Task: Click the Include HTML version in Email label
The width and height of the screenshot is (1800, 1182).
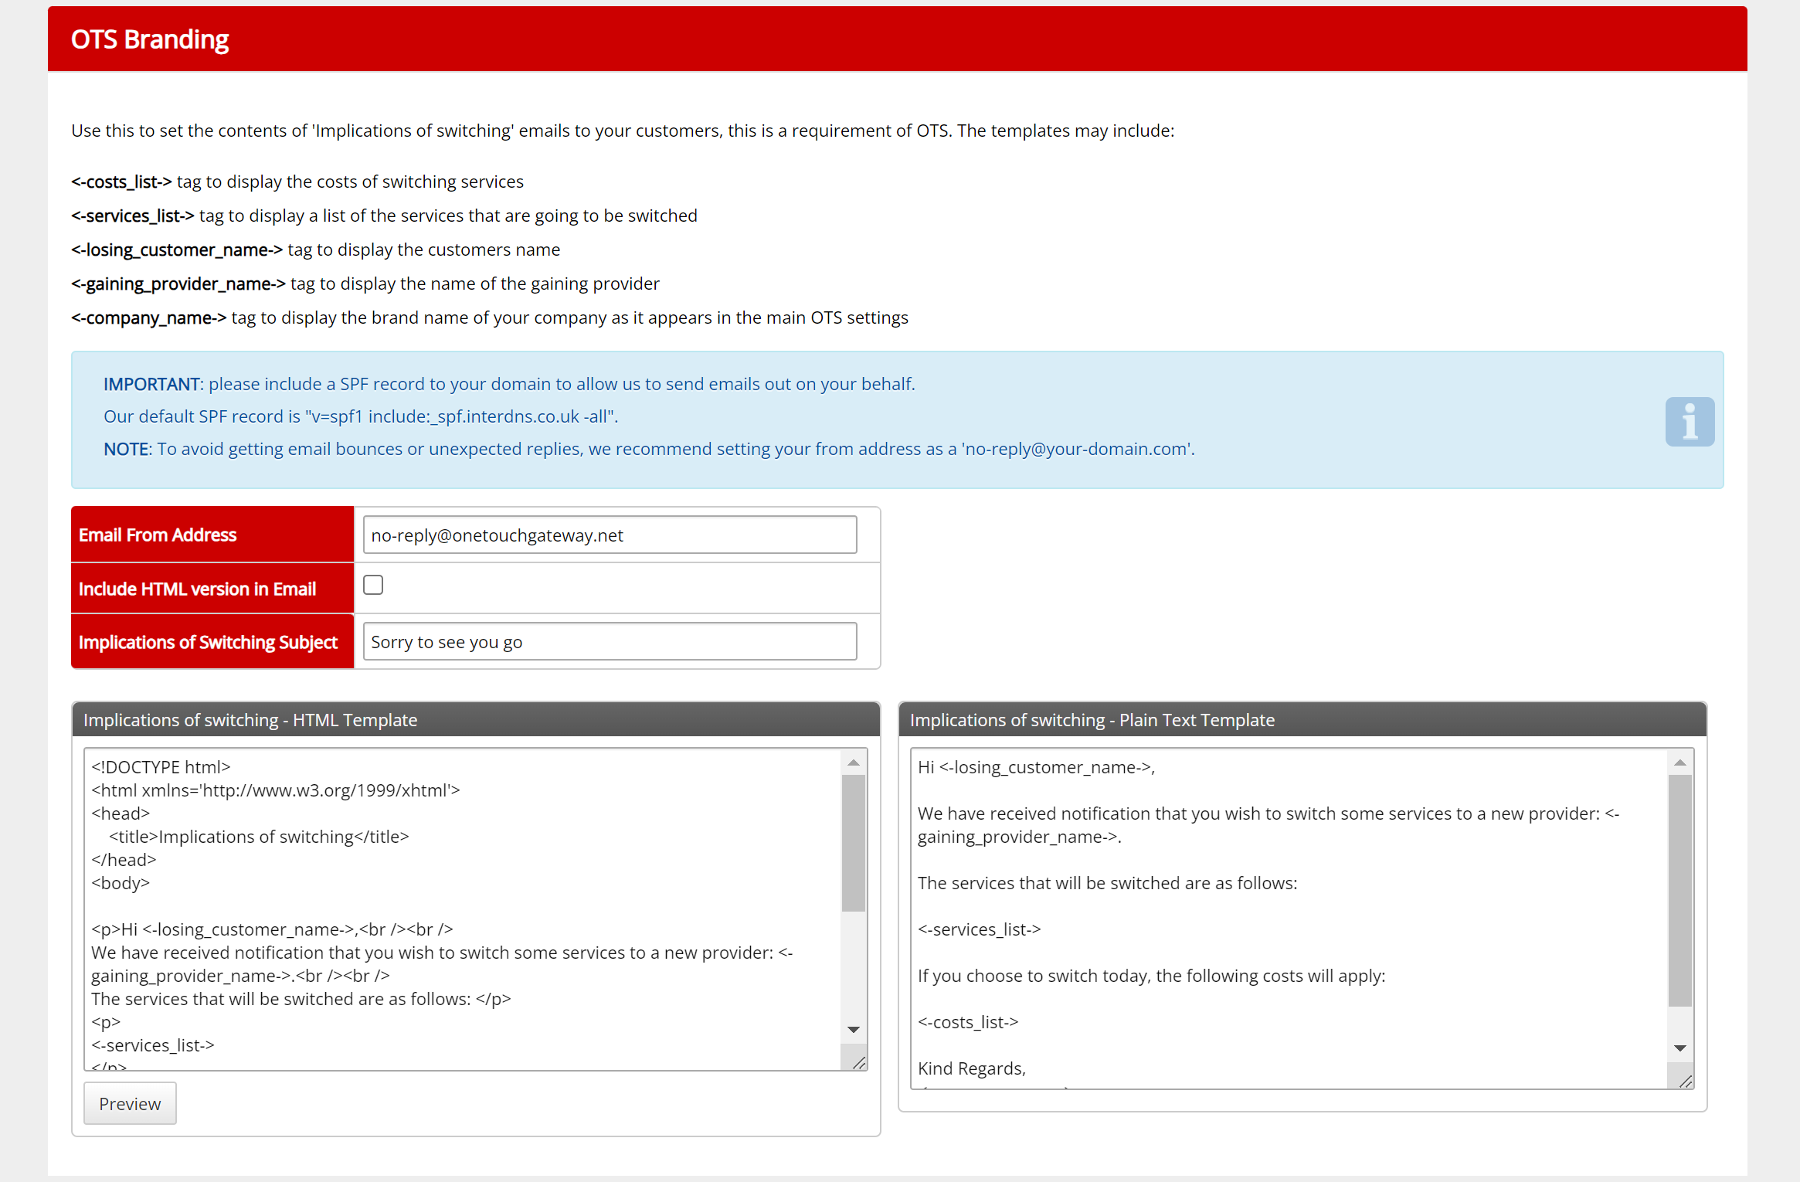Action: [197, 589]
